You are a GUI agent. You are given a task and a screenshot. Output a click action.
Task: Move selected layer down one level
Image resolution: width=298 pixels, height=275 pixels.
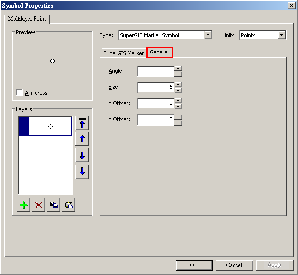point(82,155)
